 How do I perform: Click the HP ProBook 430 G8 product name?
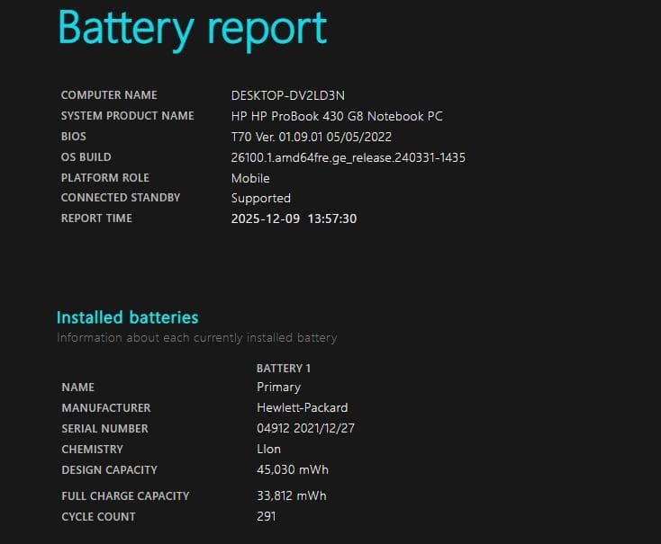(337, 116)
